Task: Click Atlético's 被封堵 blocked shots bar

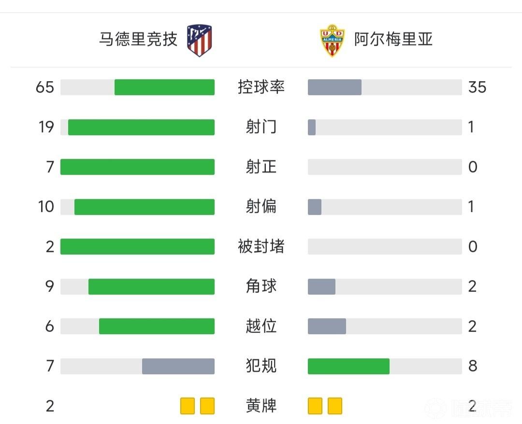Action: point(137,247)
